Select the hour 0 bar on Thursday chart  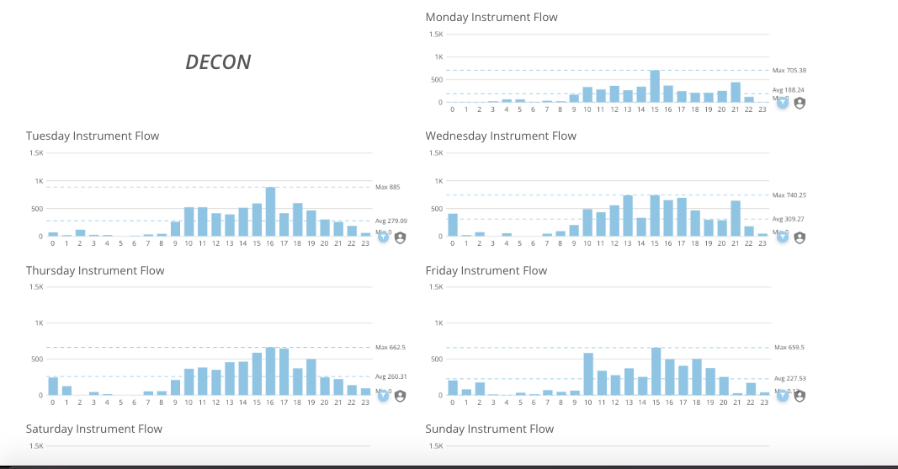(x=53, y=386)
